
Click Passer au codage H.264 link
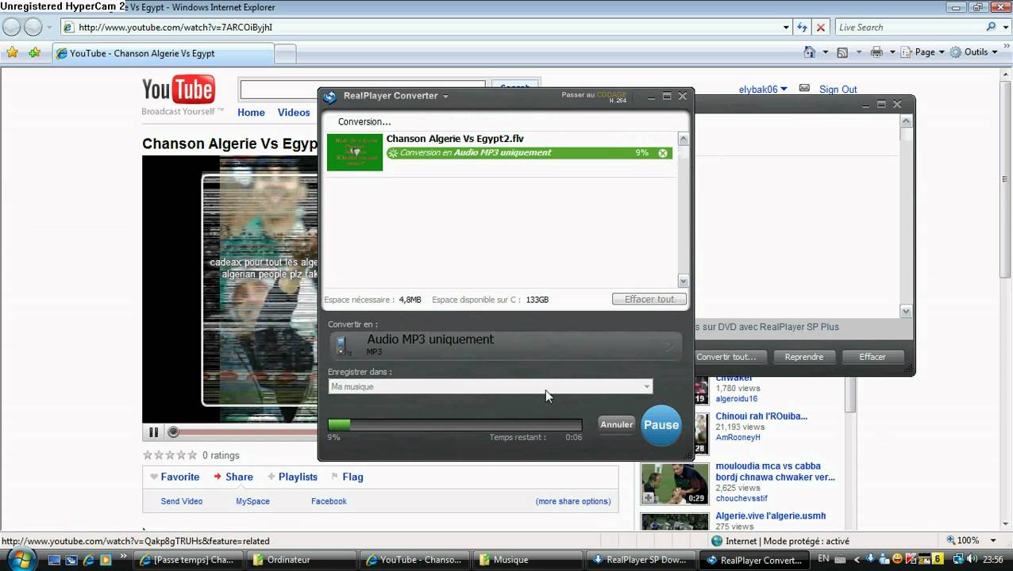(x=594, y=97)
